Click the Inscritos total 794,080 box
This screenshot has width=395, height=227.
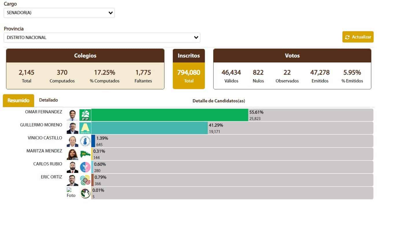coord(189,75)
